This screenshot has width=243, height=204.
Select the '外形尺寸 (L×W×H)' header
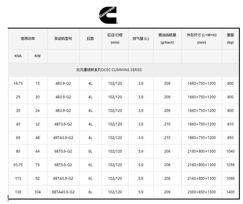pos(202,39)
